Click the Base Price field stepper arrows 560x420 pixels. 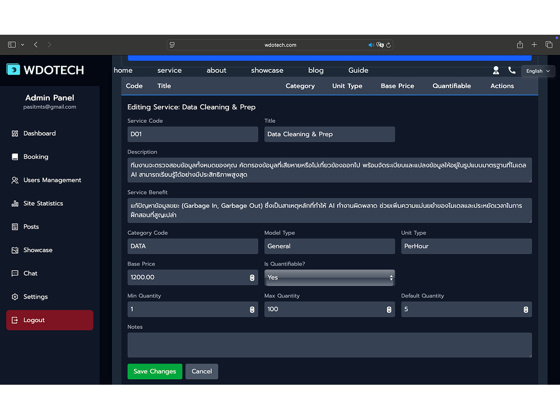252,278
